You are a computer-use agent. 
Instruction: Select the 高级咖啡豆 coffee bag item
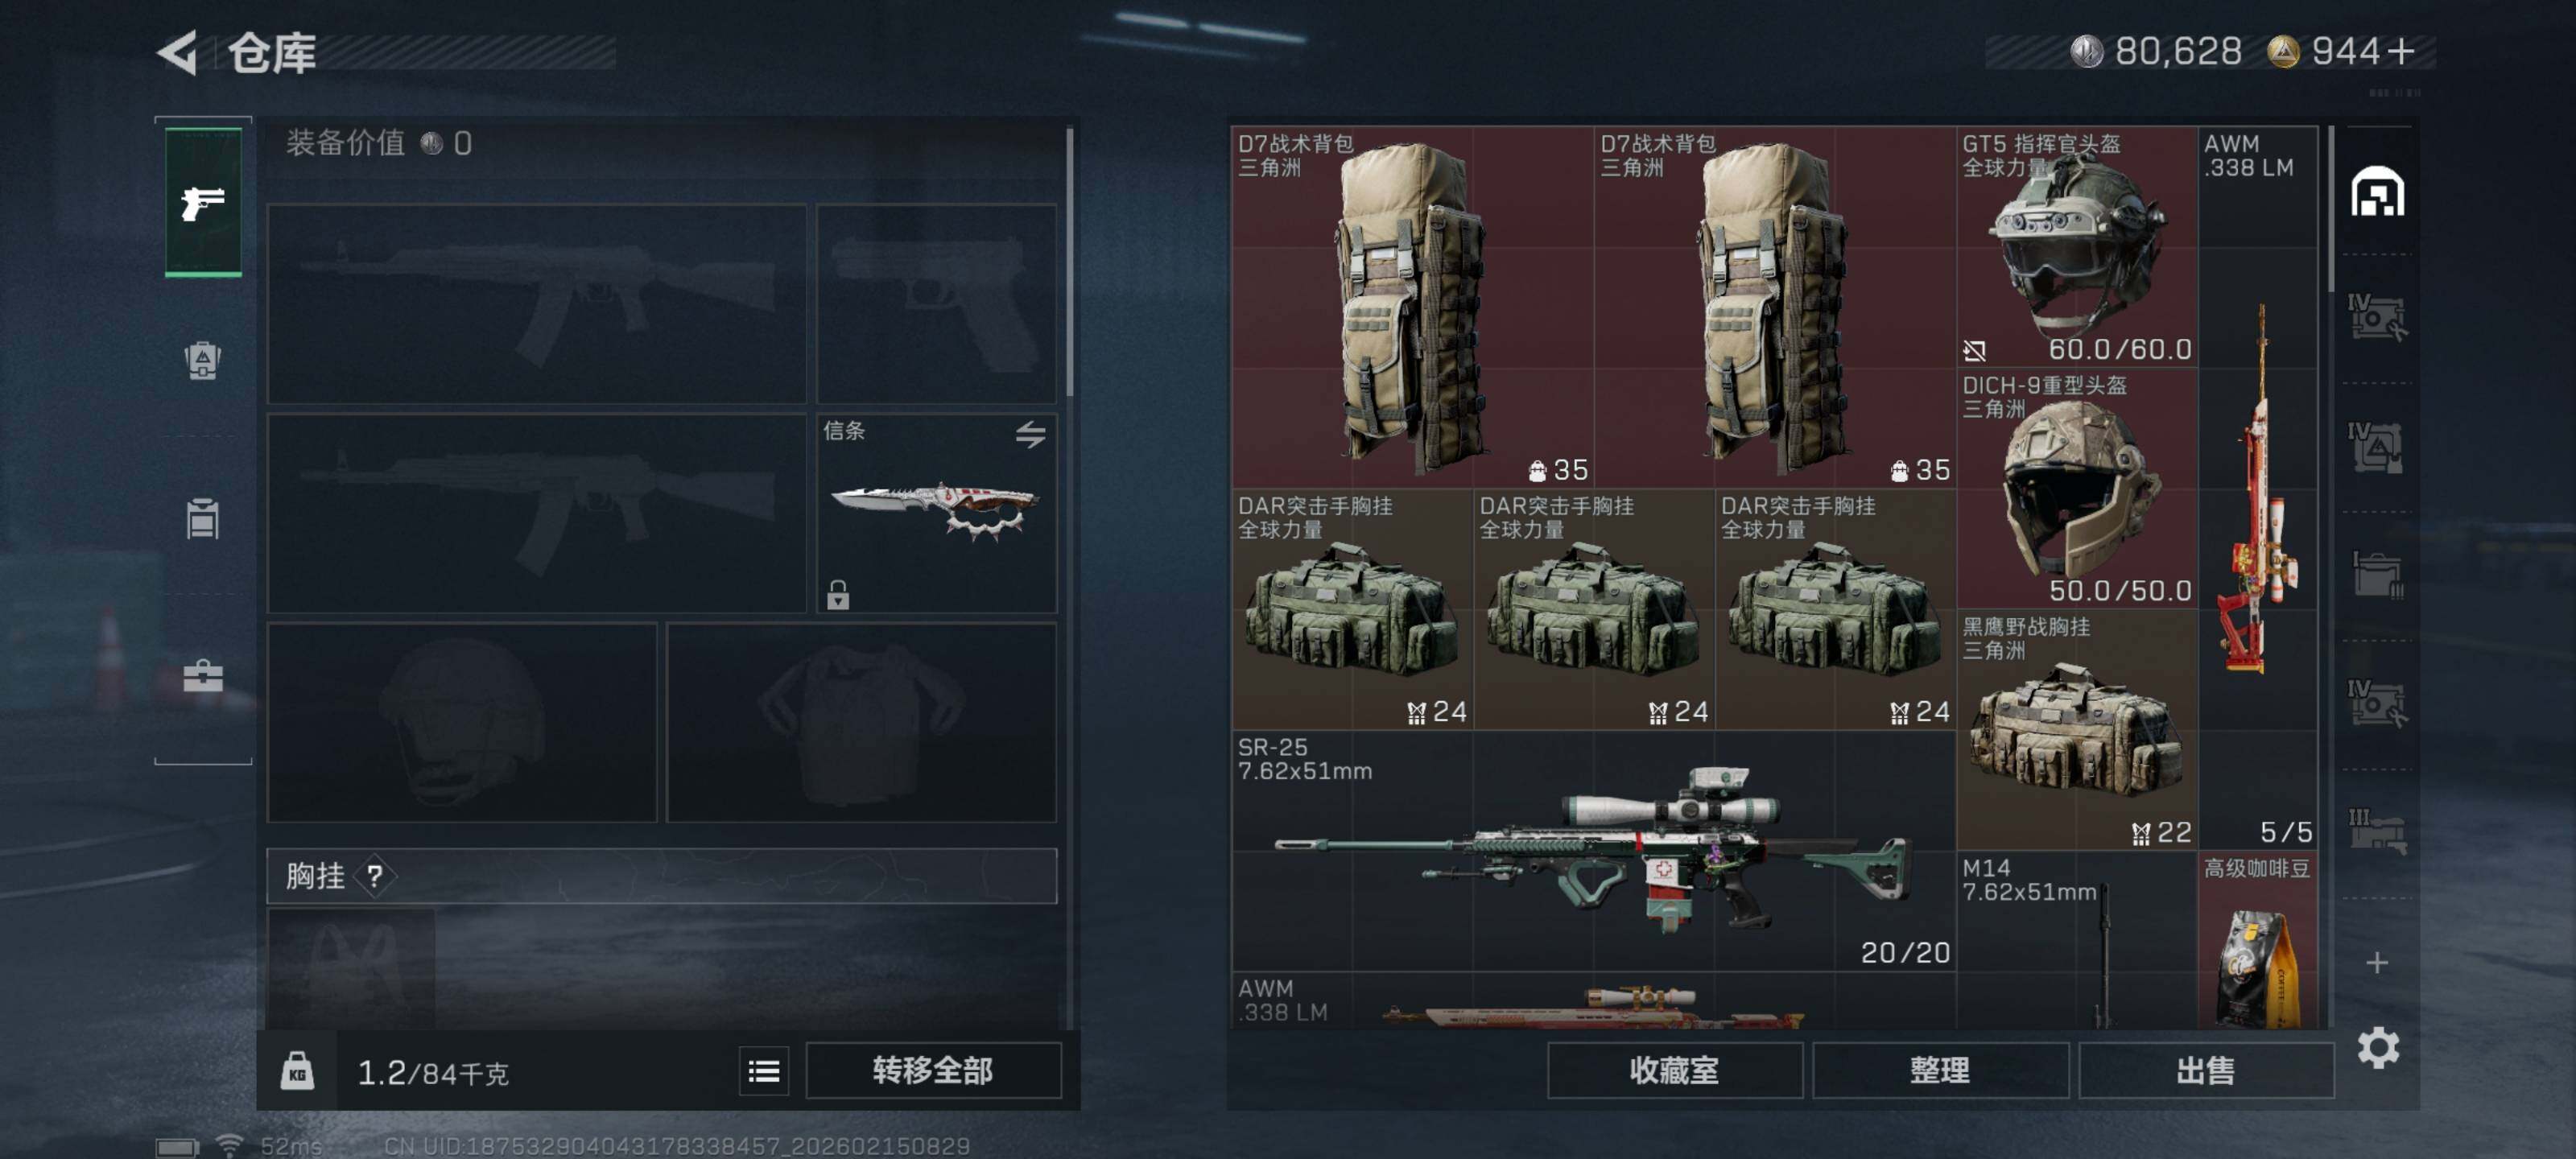tap(2257, 940)
